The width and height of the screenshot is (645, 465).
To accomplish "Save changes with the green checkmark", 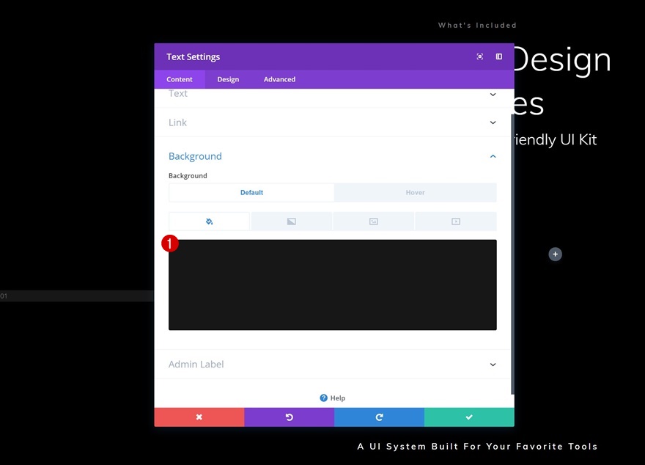I will click(x=469, y=417).
